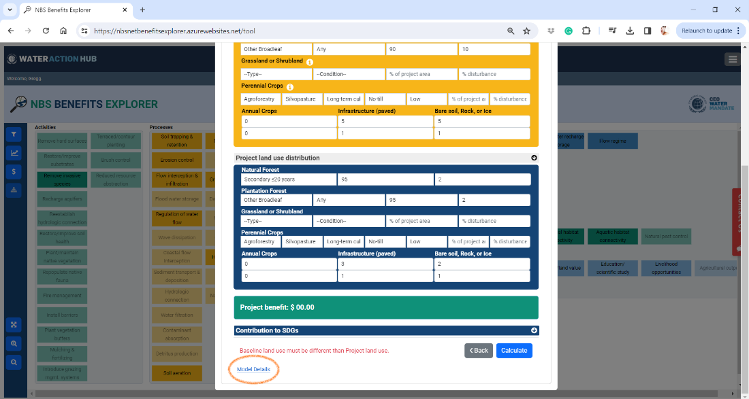749x399 pixels.
Task: Click project Infrastructure (paved) field showing 3
Action: [x=385, y=264]
